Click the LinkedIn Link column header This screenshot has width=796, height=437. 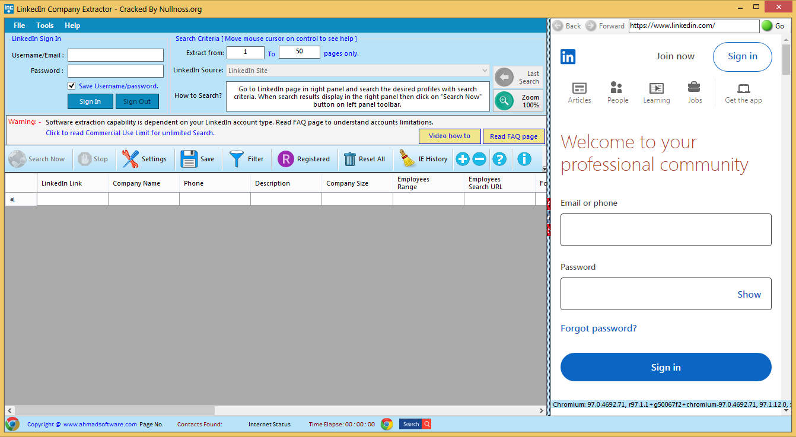point(72,183)
